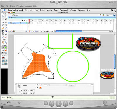Skip to movie start button
117x109 pixels.
click(46, 103)
